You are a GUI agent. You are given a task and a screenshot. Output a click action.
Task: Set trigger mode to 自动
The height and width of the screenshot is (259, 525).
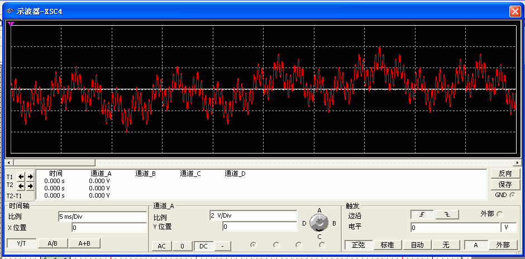pos(417,245)
